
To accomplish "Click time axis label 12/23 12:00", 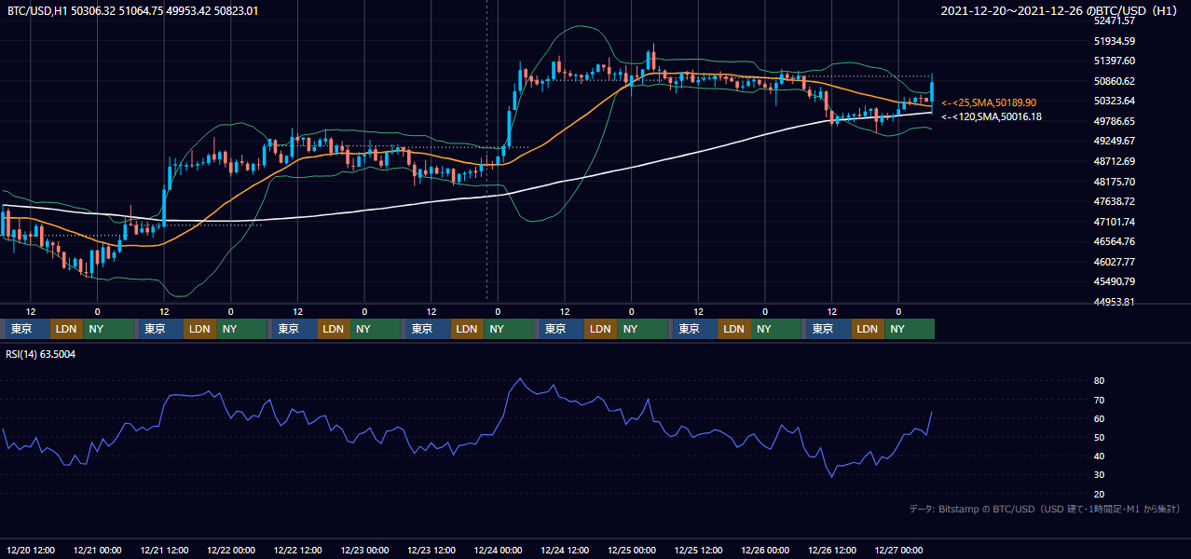I will (432, 551).
